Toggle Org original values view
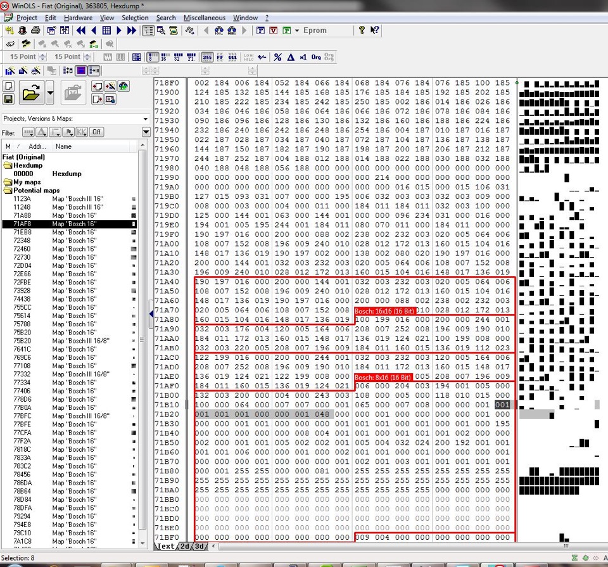This screenshot has height=567, width=608. coord(316,58)
